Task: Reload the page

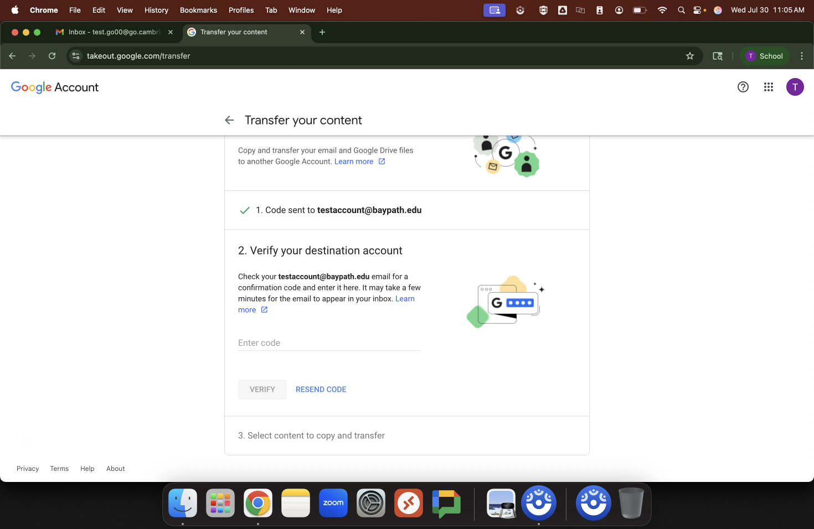Action: click(x=52, y=56)
